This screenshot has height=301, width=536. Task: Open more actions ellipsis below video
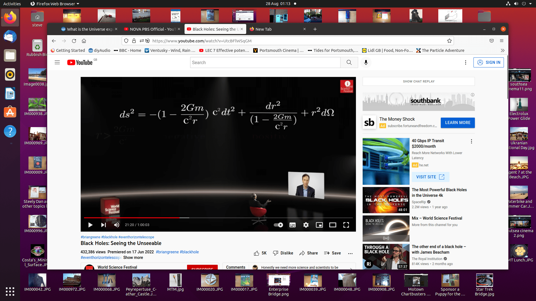350,253
